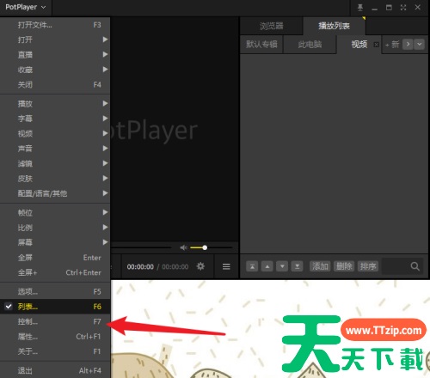Screen dimensions: 430x378
Task: Expand the 收藏 submenu
Action: (55, 70)
